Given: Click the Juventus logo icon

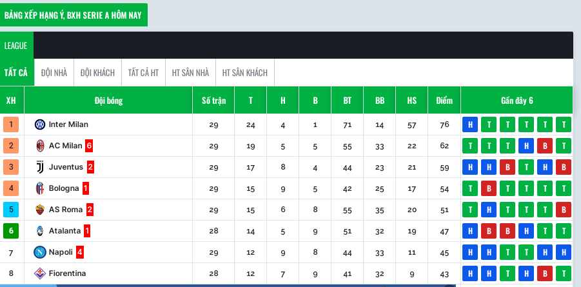Looking at the screenshot, I should pos(40,167).
